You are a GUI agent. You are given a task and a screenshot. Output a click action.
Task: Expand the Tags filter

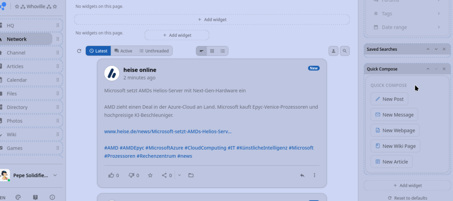point(407,14)
